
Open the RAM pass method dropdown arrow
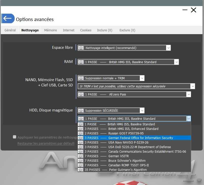point(176,62)
